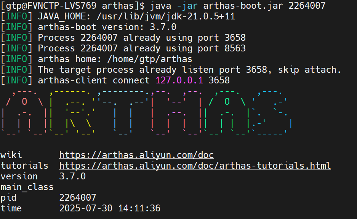Click the IP address 127.0.0.1
The height and width of the screenshot is (219, 357).
[179, 80]
